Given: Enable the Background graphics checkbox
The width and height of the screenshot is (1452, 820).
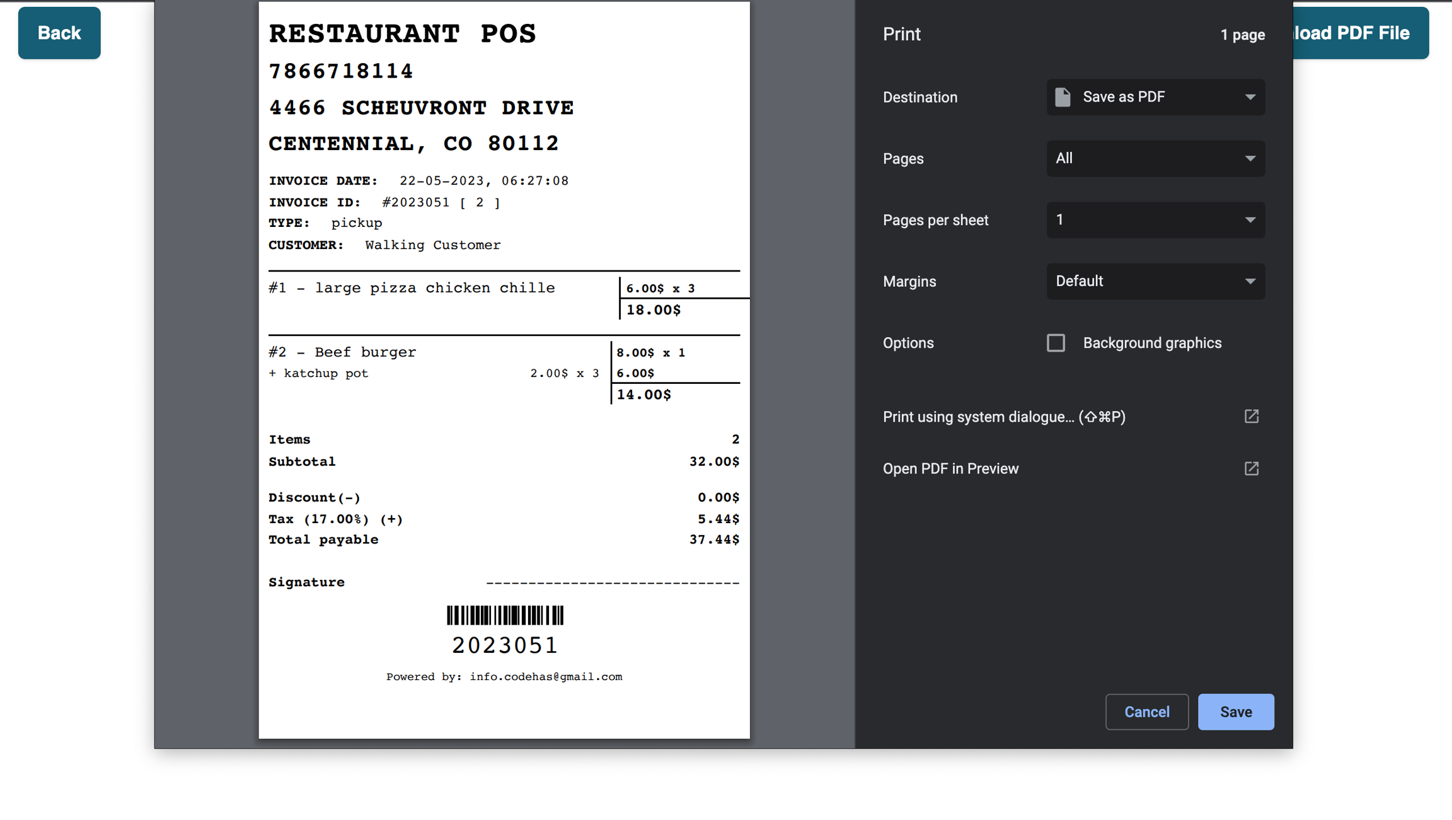Looking at the screenshot, I should point(1056,343).
